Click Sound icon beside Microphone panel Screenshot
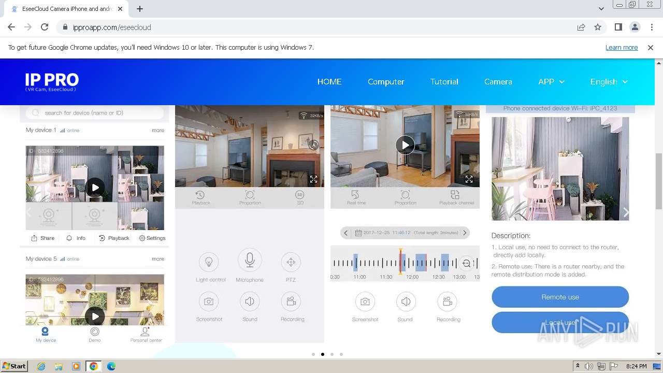 click(x=250, y=301)
